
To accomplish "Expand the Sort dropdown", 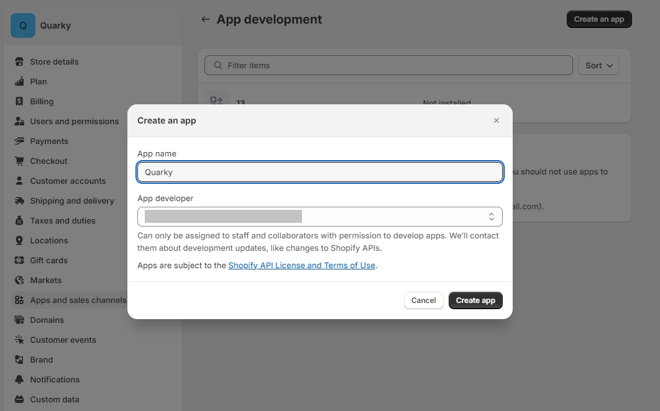I will [598, 65].
